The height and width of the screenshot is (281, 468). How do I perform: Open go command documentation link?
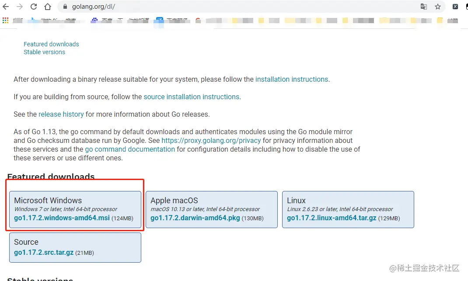pyautogui.click(x=130, y=149)
